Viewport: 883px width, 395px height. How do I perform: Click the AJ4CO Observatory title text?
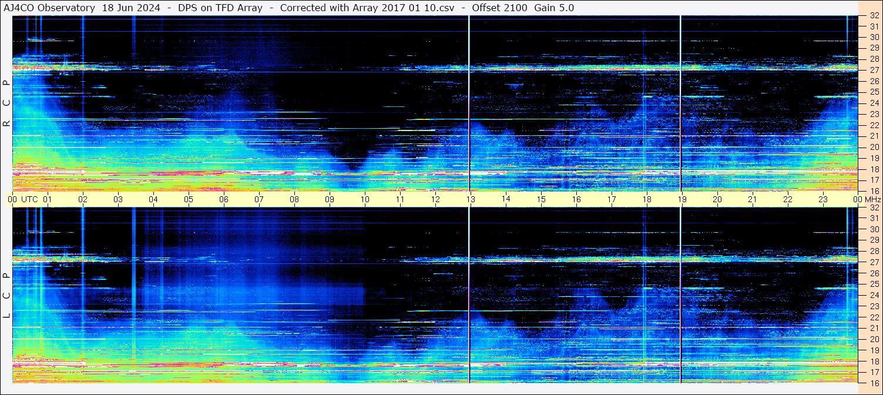pyautogui.click(x=49, y=8)
